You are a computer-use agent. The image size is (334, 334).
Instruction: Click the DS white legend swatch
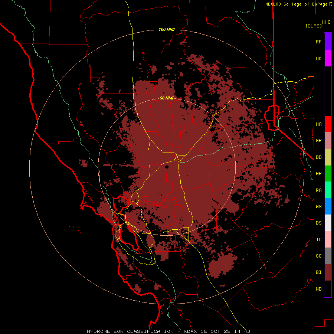(328, 223)
